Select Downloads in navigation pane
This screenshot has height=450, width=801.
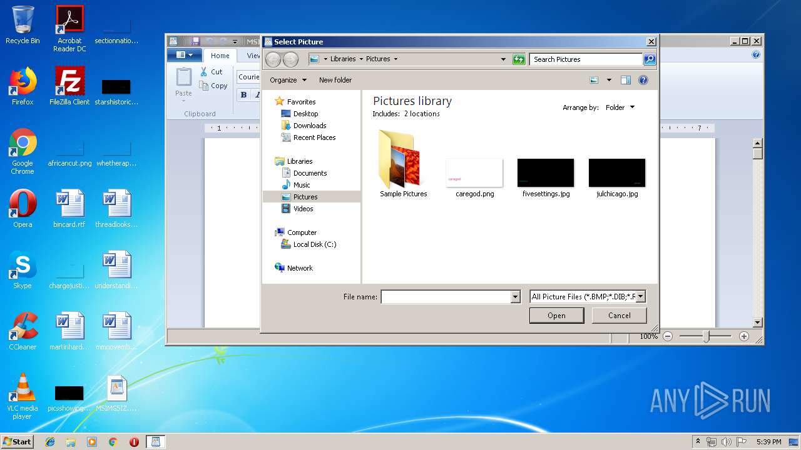pos(310,126)
